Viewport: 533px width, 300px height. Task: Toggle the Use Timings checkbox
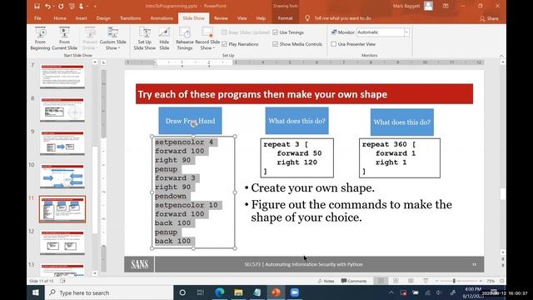[x=276, y=32]
